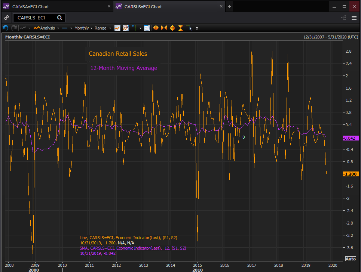This screenshot has width=361, height=272.
Task: Expand the line style dropdown arrow
Action: click(71, 28)
